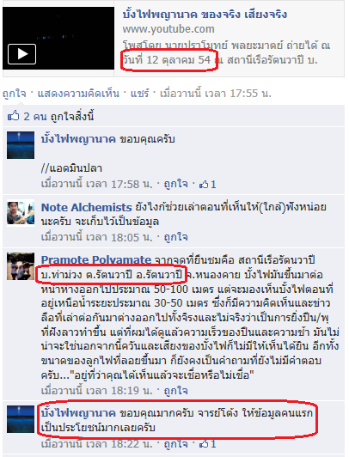Open Pramote Polyamate profile picture

(21, 266)
